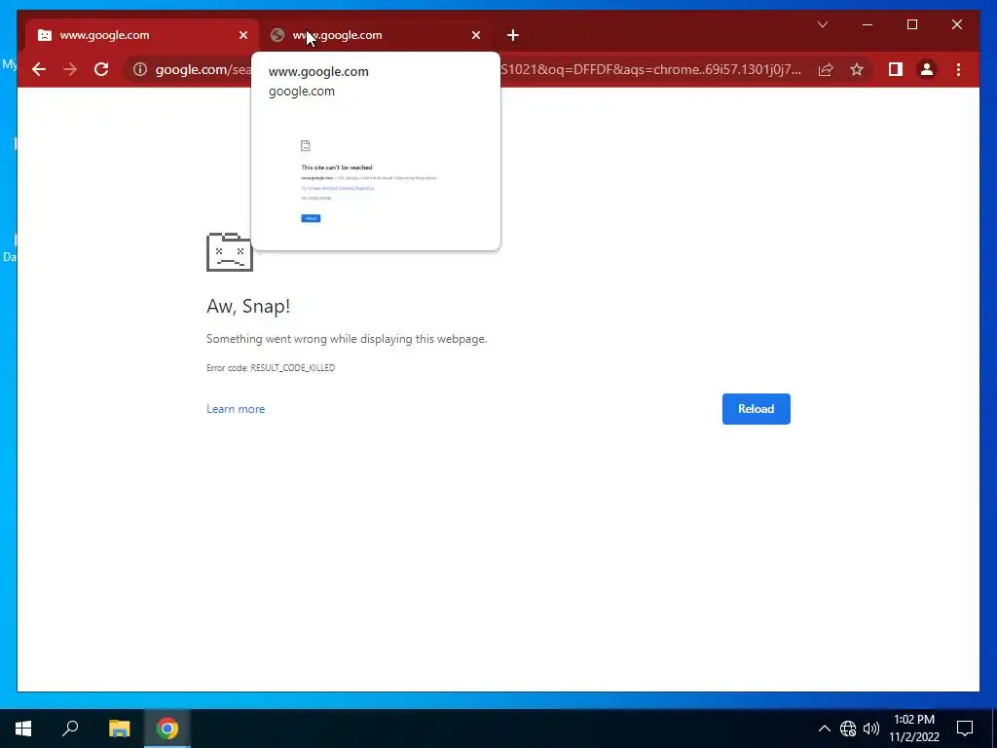Image resolution: width=997 pixels, height=748 pixels.
Task: Open the volume tray icon
Action: coord(871,729)
